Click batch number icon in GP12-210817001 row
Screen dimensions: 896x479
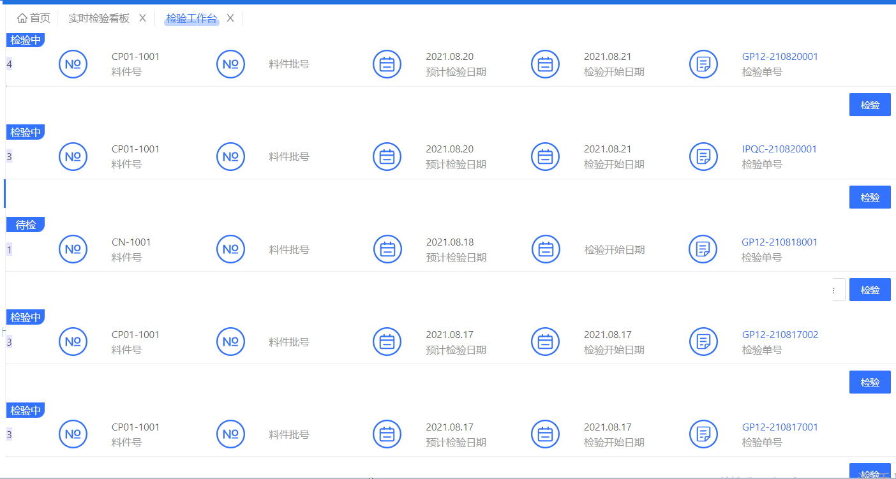(231, 434)
